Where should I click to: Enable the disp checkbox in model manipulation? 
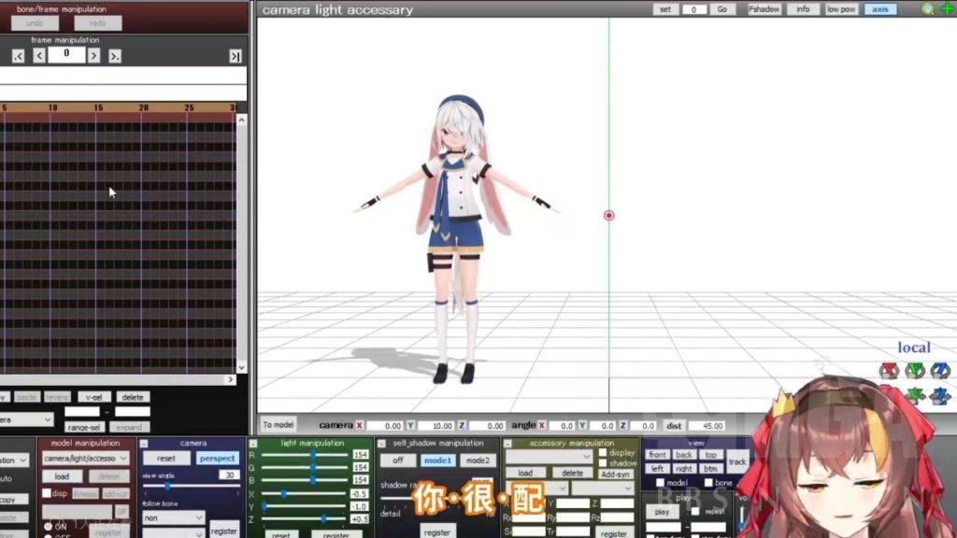pos(47,491)
